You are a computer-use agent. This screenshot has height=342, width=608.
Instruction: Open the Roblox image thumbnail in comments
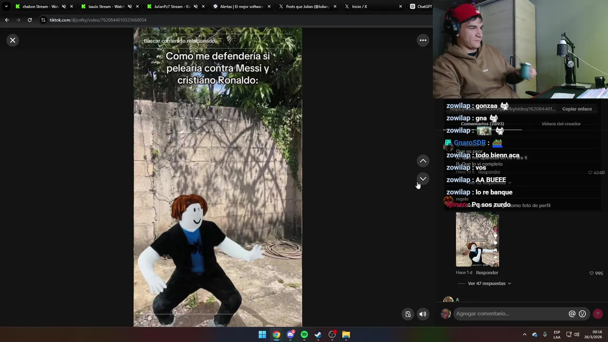coord(477,239)
